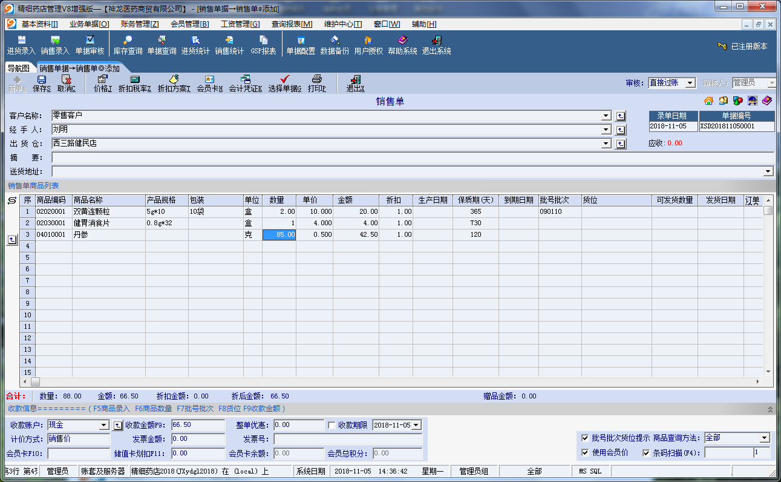
Task: Click lookup button next to 出货仓 field
Action: tap(621, 144)
